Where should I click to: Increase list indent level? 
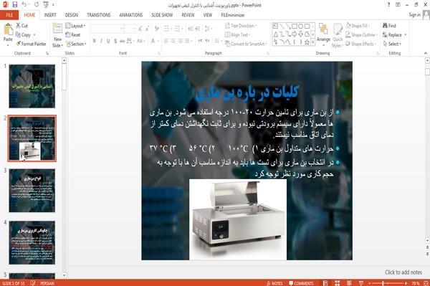pos(198,29)
